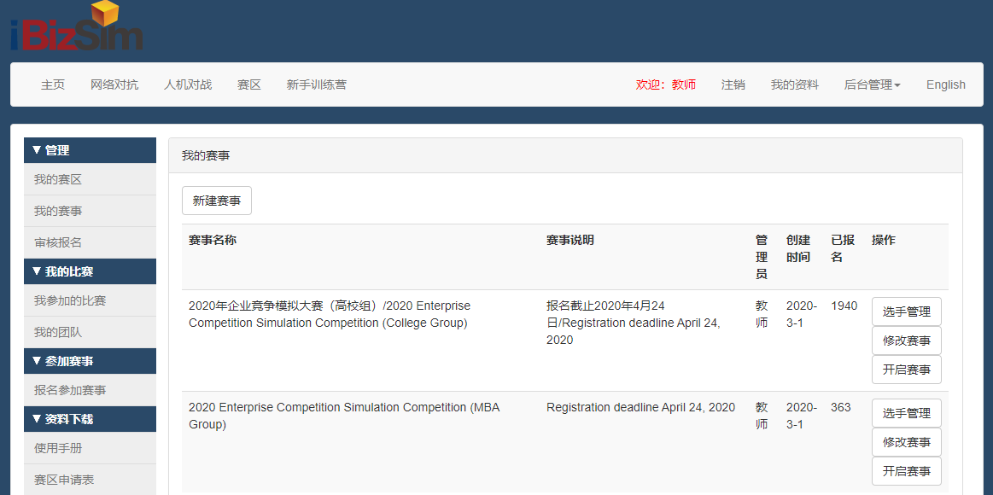993x495 pixels.
Task: Log out via 注销
Action: click(x=733, y=84)
